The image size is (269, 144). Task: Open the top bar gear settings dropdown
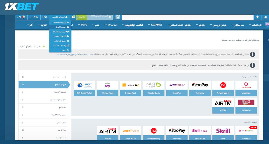tap(44, 17)
